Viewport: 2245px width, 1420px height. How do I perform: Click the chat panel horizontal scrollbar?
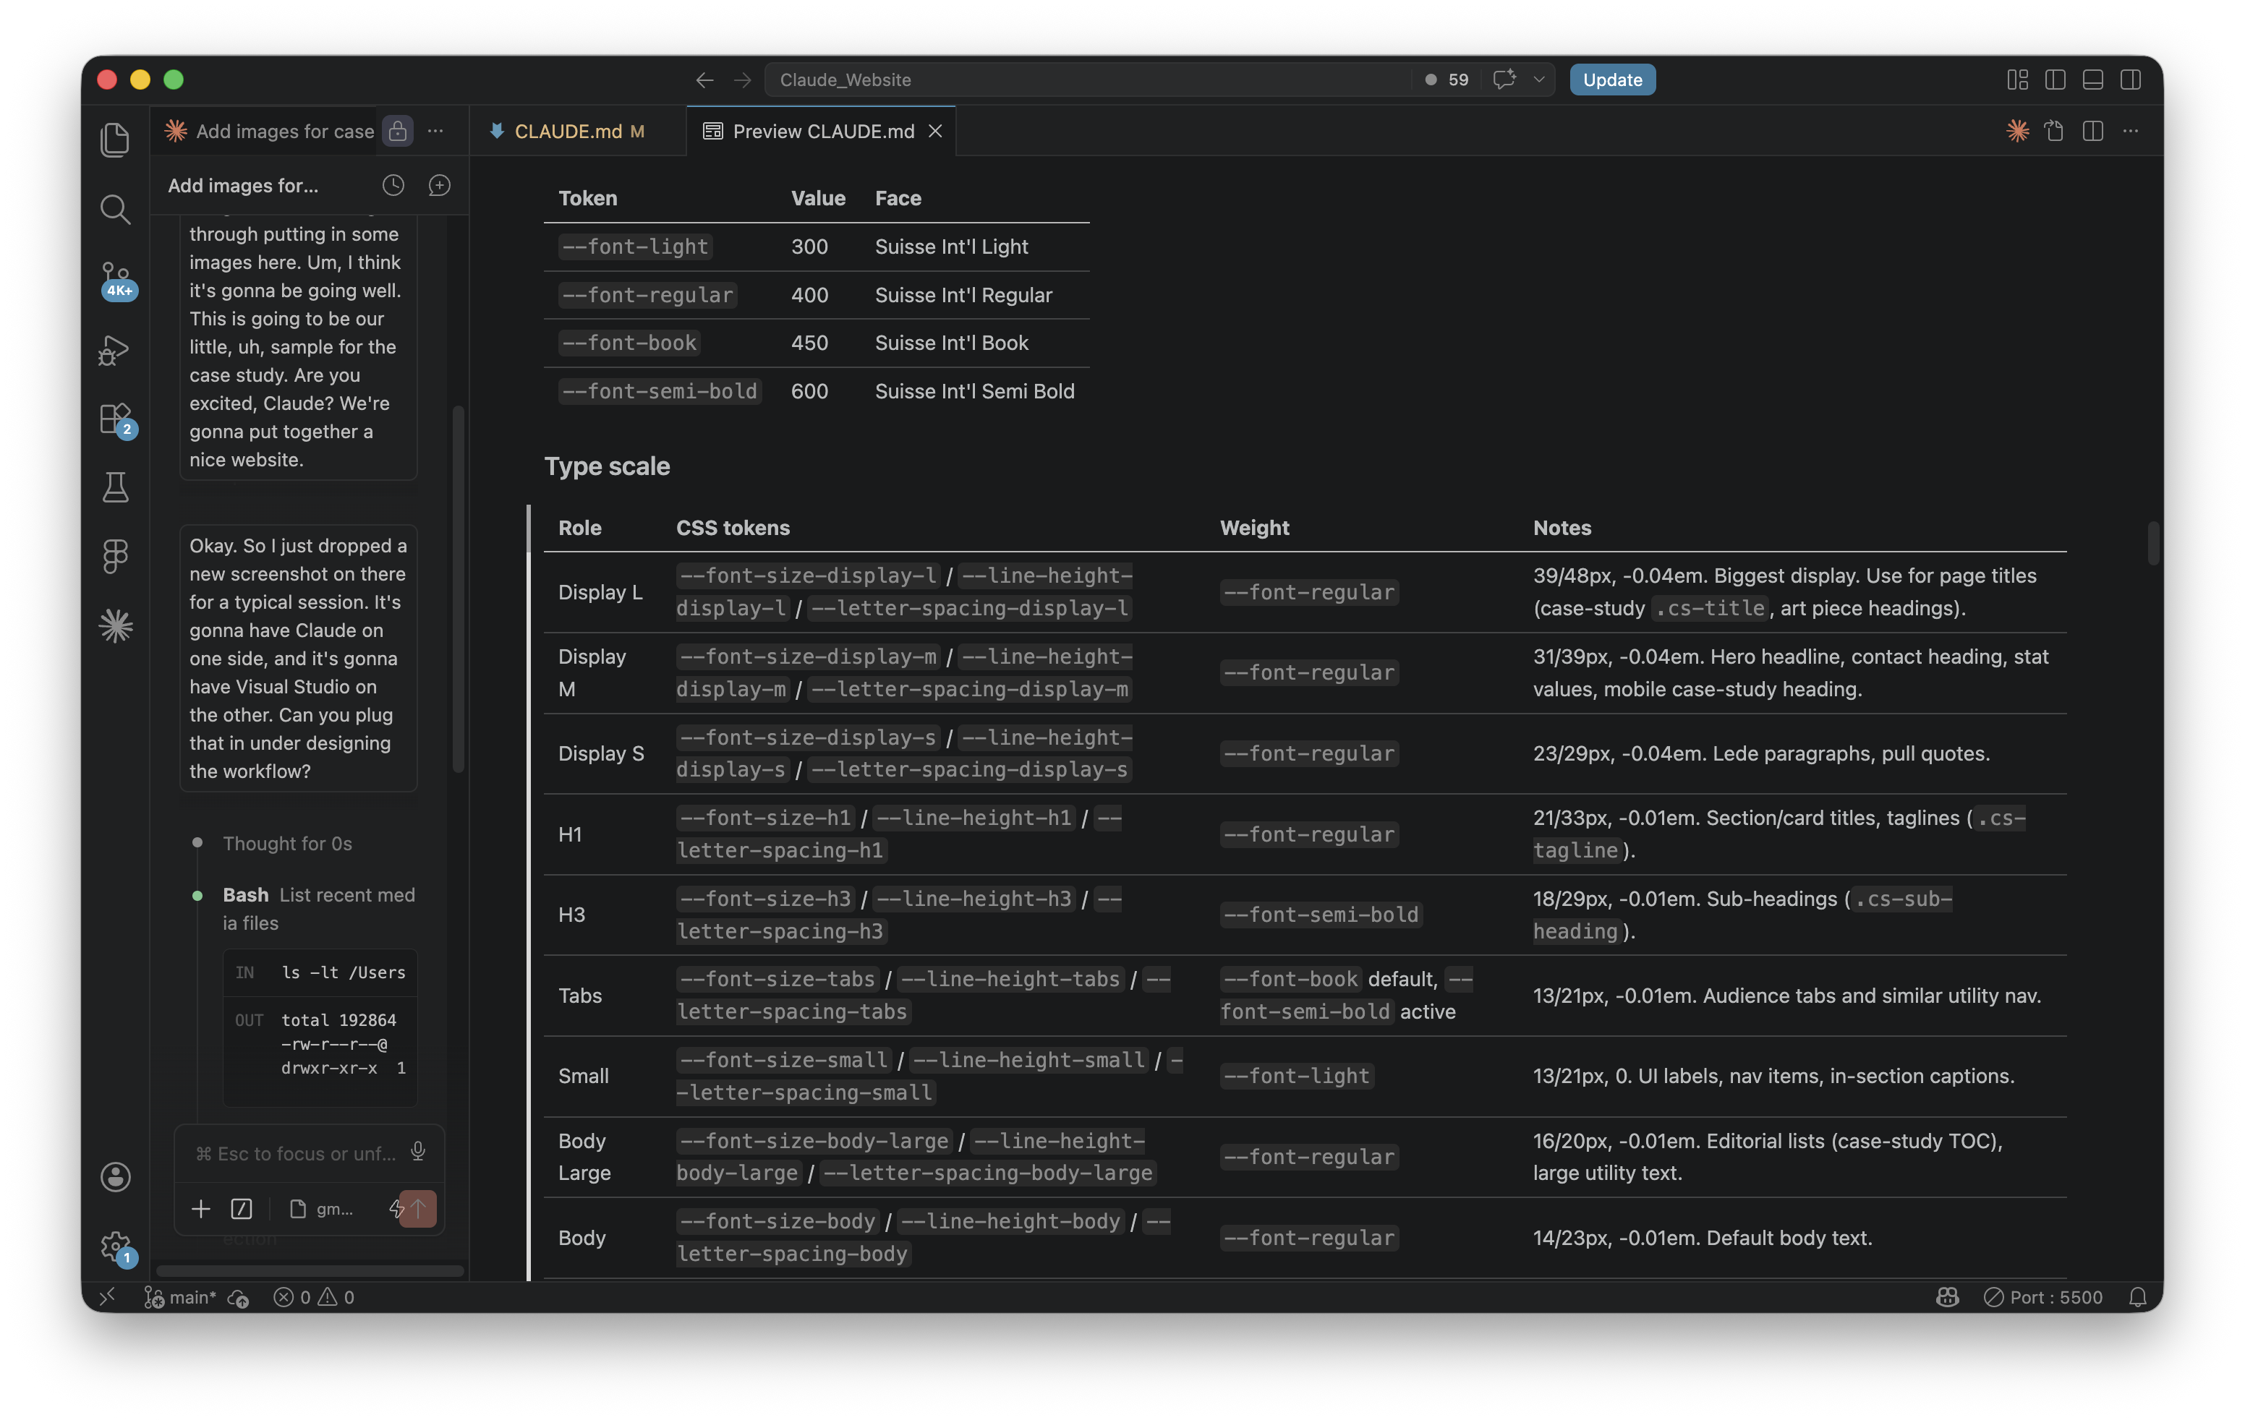point(310,1271)
